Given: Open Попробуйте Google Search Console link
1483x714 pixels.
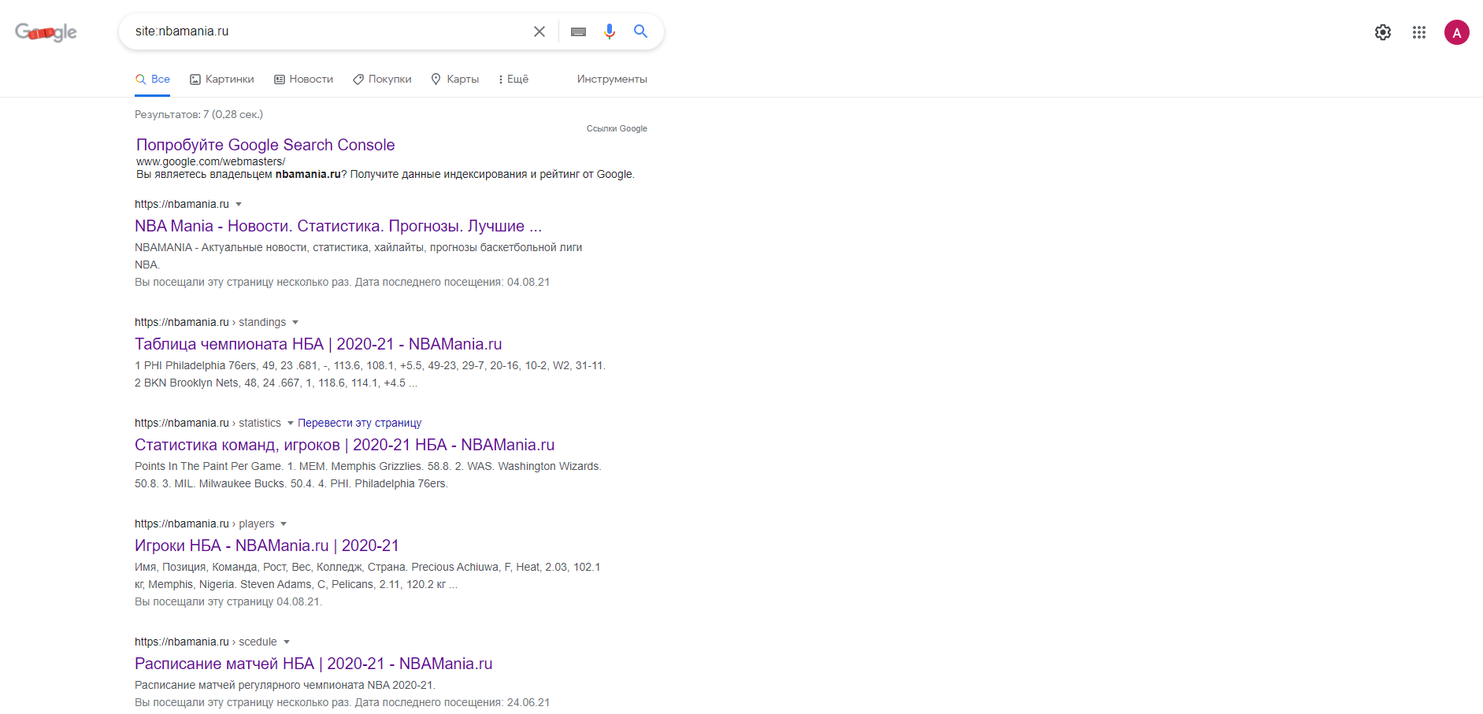Looking at the screenshot, I should [x=265, y=145].
